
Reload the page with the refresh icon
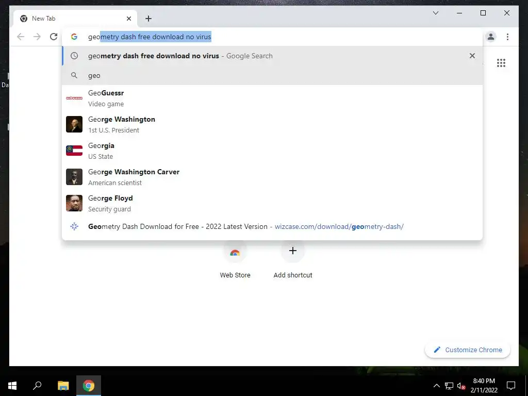[54, 37]
